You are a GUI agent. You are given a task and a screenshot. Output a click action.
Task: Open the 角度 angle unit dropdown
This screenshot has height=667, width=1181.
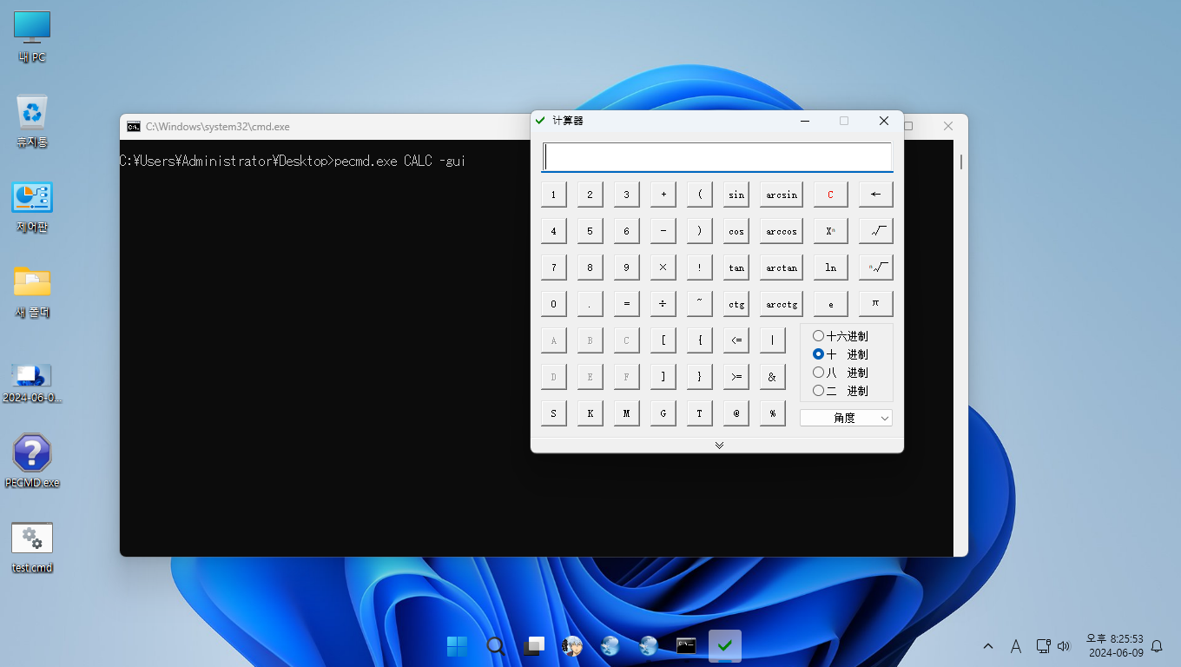click(x=846, y=418)
